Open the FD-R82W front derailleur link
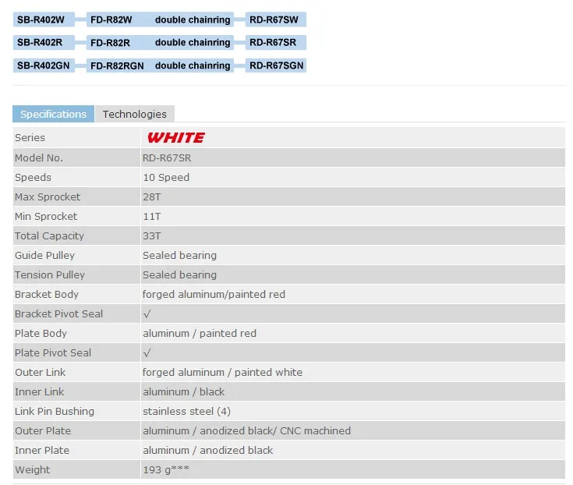 click(x=111, y=19)
